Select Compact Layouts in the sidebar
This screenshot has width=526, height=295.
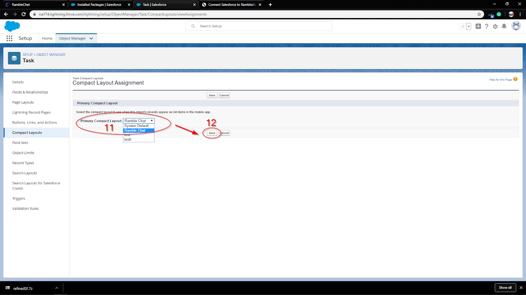click(36, 133)
